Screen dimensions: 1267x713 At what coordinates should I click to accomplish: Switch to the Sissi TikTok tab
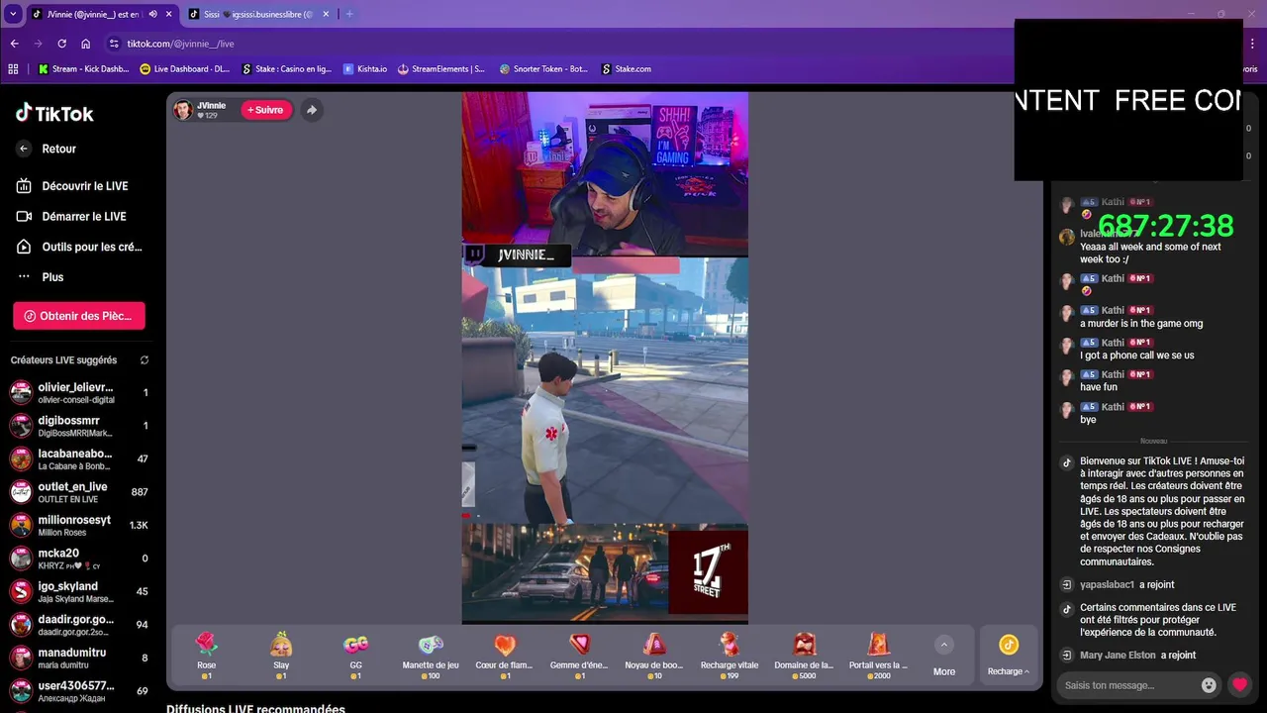260,15
